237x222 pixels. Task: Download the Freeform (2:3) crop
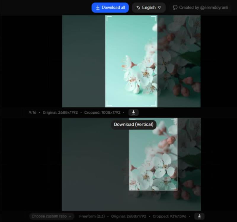click(x=199, y=216)
